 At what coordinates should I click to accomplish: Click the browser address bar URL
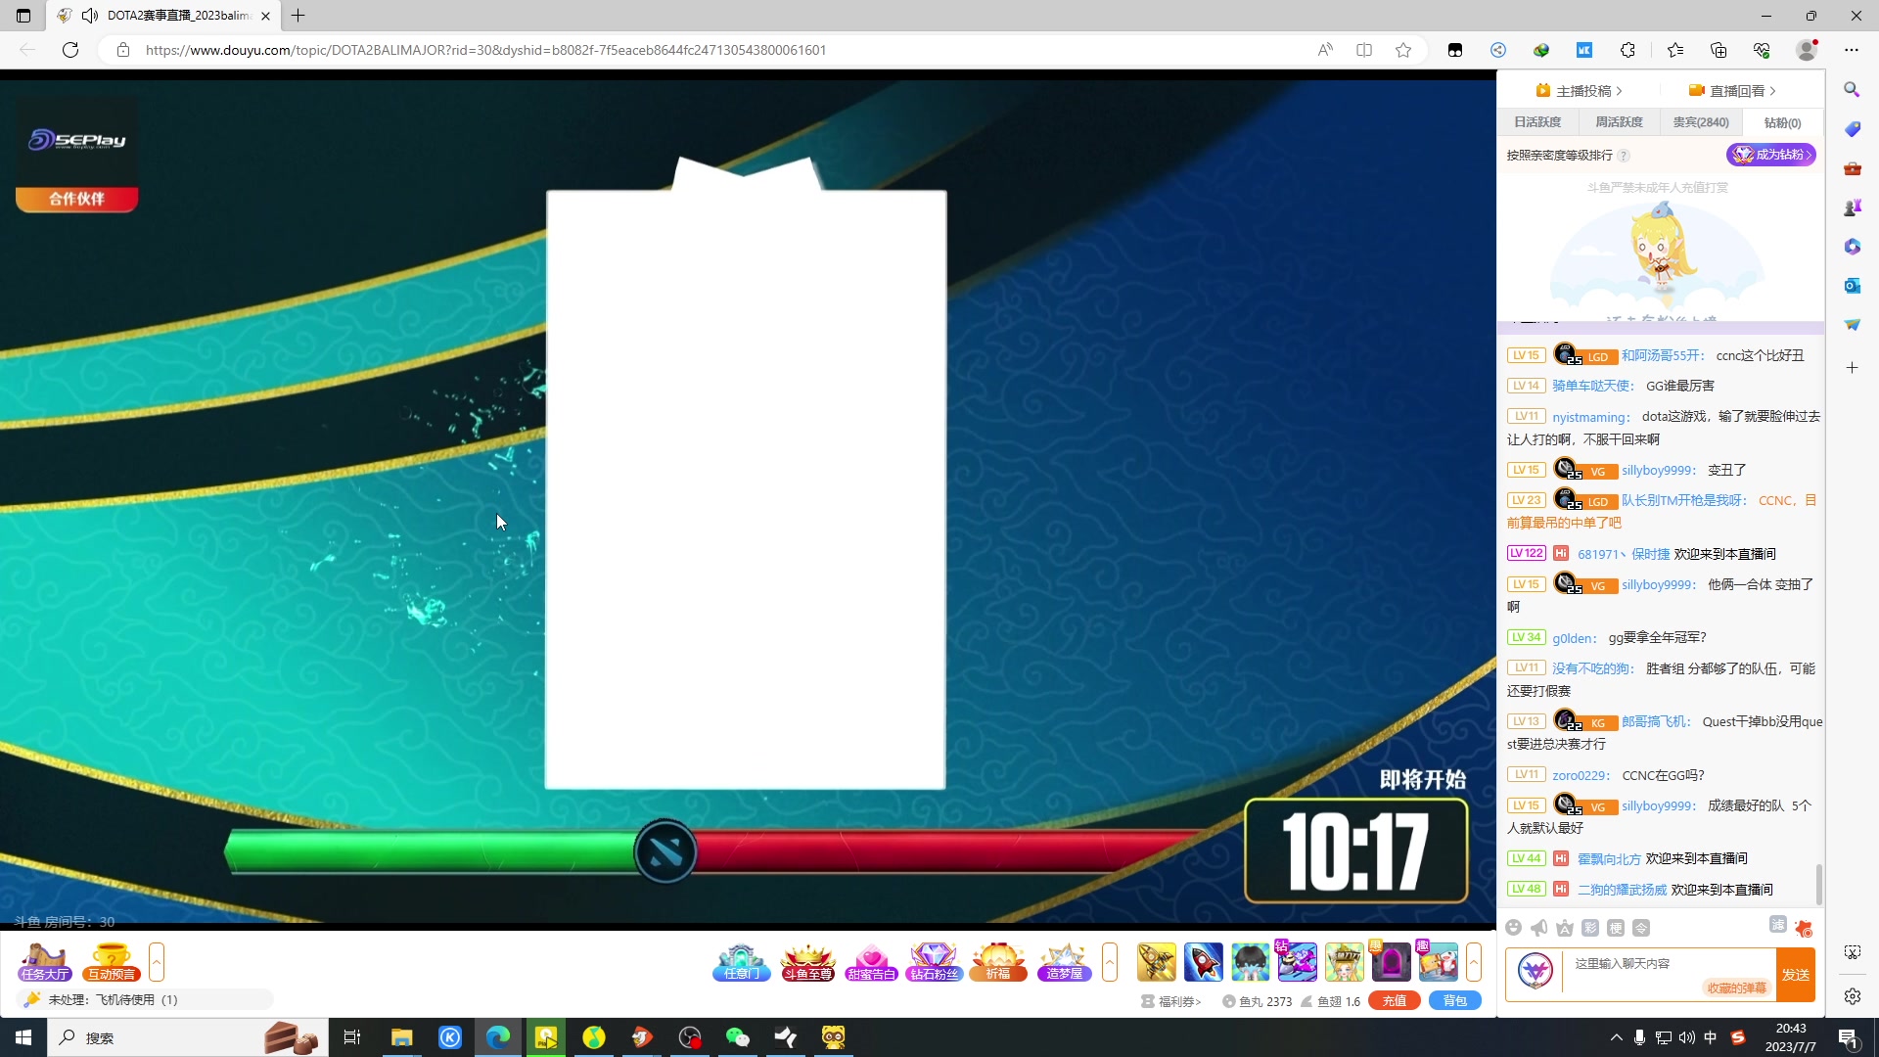click(x=486, y=50)
